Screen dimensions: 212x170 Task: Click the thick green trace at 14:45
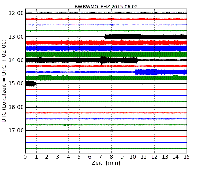point(106,78)
